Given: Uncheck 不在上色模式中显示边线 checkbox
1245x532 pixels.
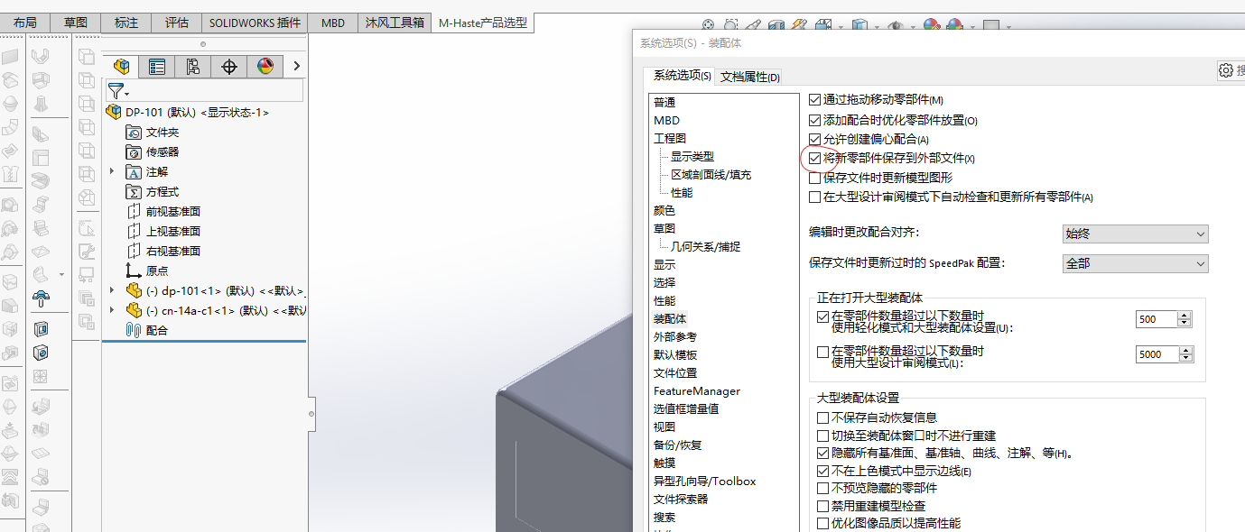Looking at the screenshot, I should click(822, 471).
